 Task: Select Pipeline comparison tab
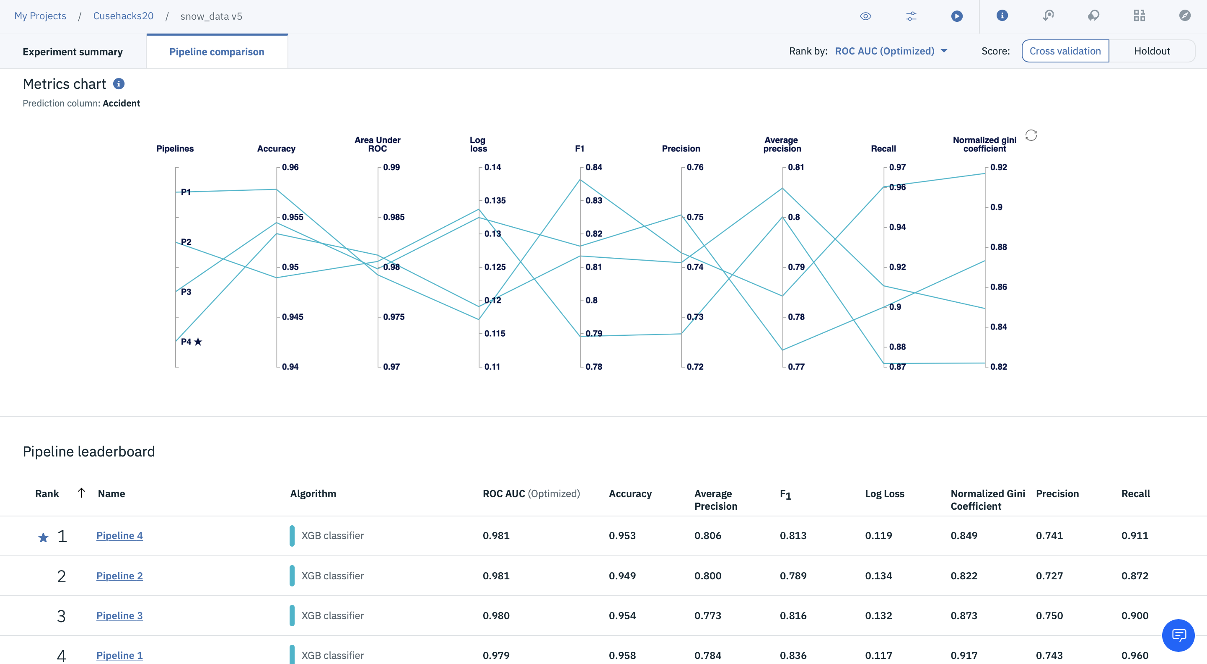217,52
